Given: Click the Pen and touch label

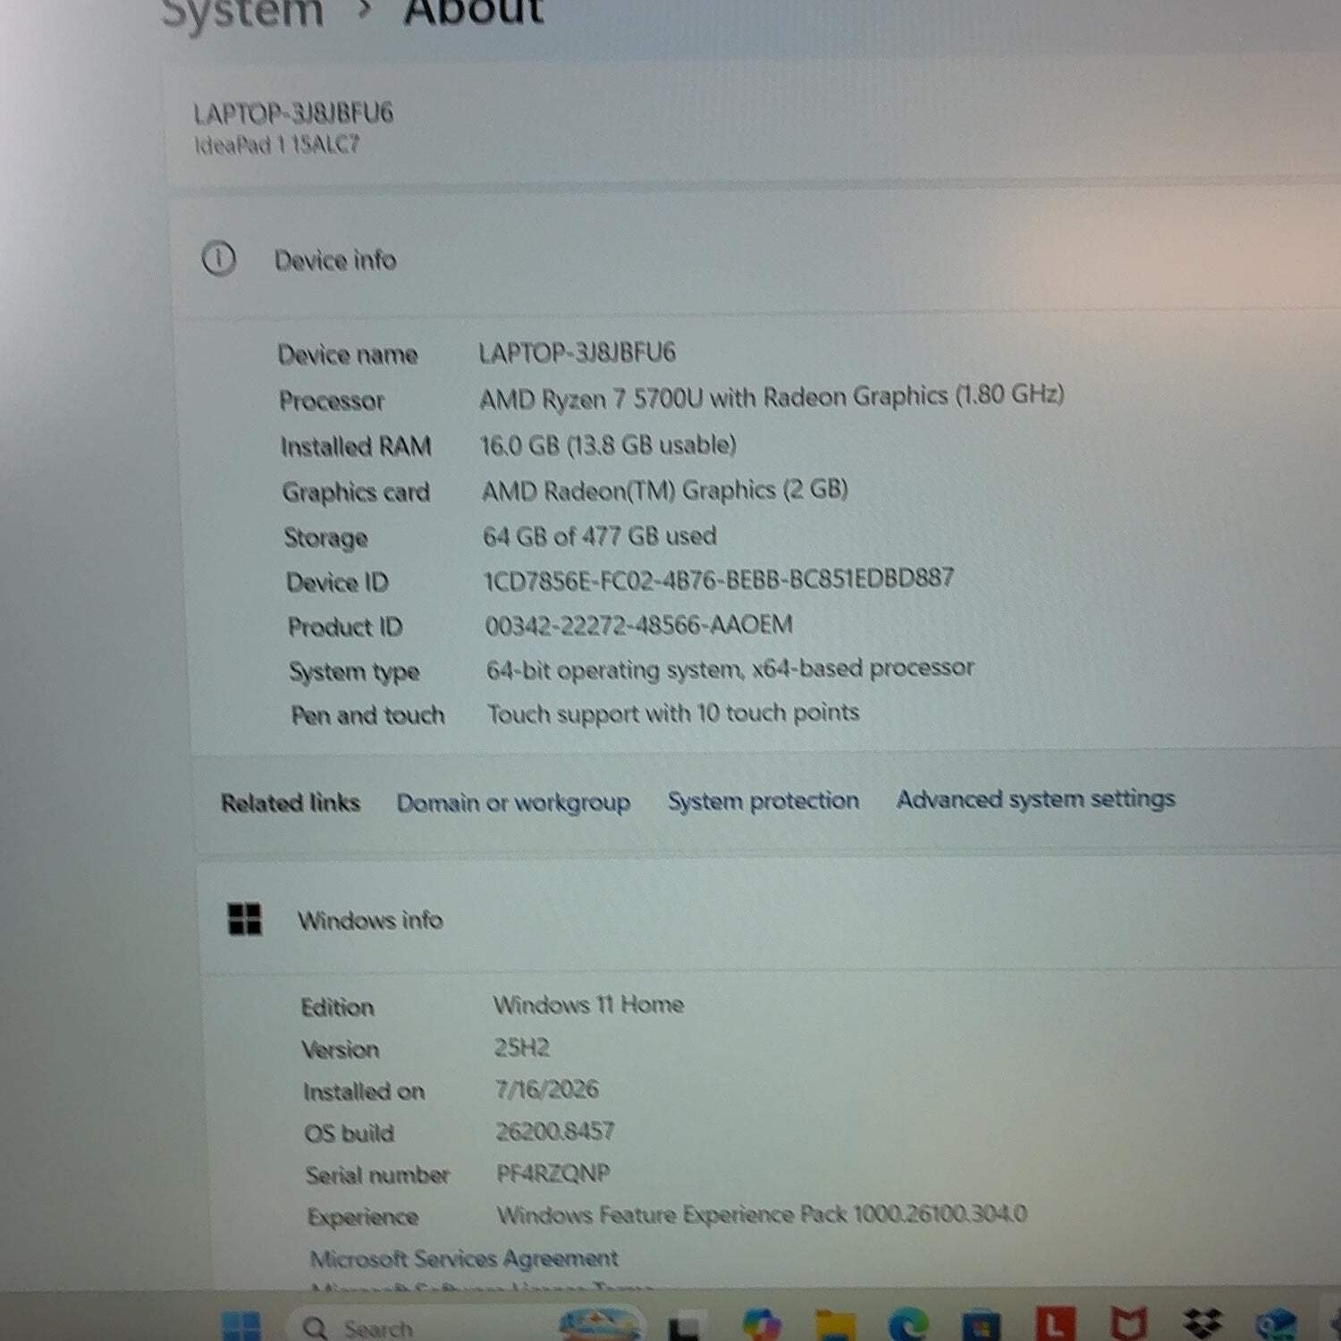Looking at the screenshot, I should click(367, 715).
